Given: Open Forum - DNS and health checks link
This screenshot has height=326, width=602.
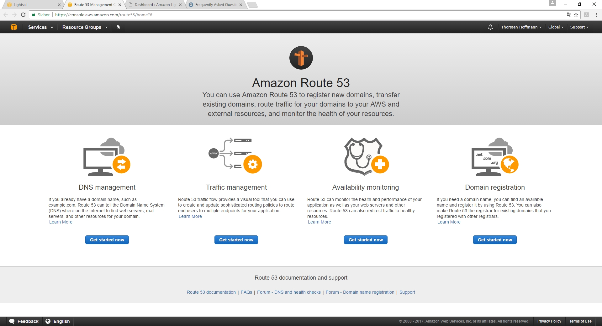Looking at the screenshot, I should pyautogui.click(x=289, y=292).
